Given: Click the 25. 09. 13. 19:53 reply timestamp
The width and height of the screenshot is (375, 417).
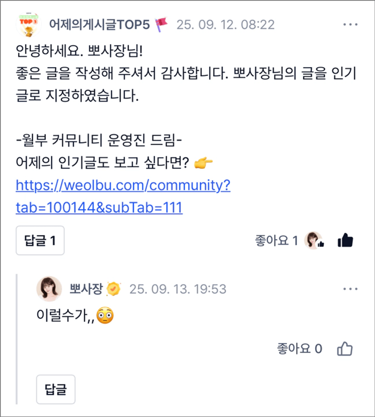Looking at the screenshot, I should point(178,289).
